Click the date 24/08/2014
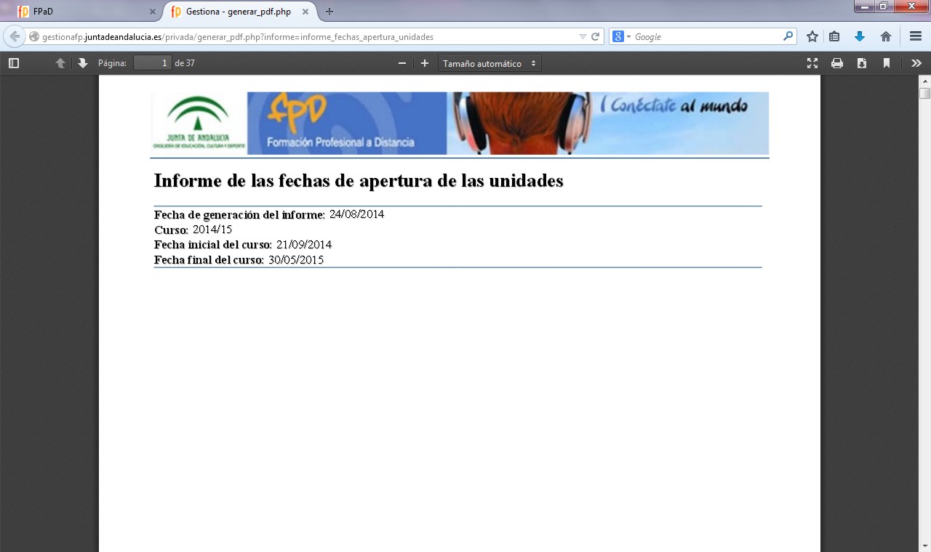Screen dimensions: 931x552 click(x=356, y=214)
